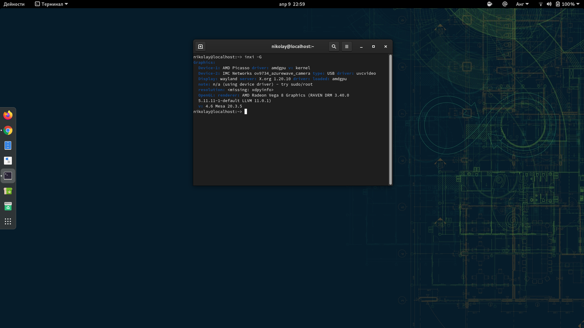Open the green recycle dock icon
Image resolution: width=584 pixels, height=328 pixels.
pos(8,206)
